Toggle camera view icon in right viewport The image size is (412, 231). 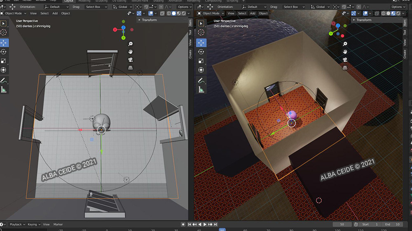click(345, 60)
